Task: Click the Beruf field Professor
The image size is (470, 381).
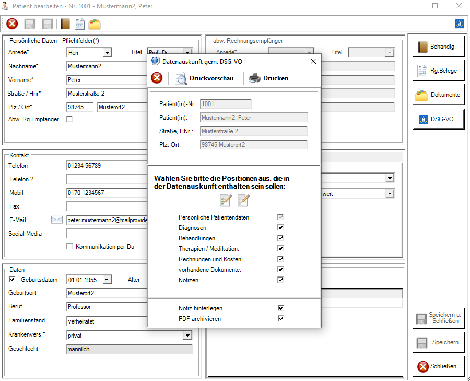Action: tap(107, 307)
